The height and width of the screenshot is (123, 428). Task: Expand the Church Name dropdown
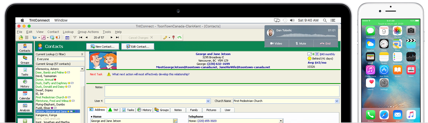coord(337,101)
